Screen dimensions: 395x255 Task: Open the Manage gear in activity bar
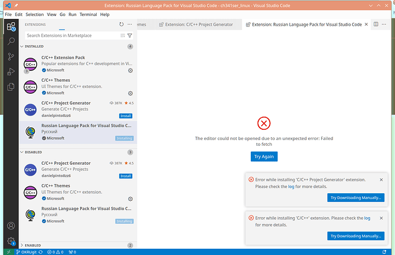click(10, 241)
